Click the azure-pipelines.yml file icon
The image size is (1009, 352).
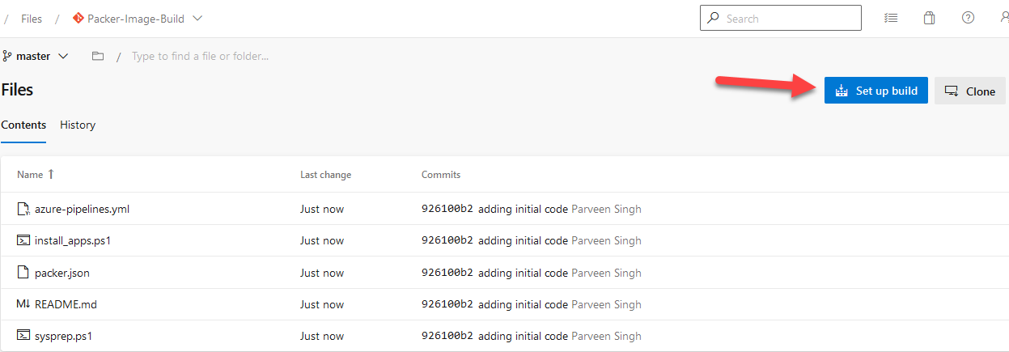click(23, 209)
